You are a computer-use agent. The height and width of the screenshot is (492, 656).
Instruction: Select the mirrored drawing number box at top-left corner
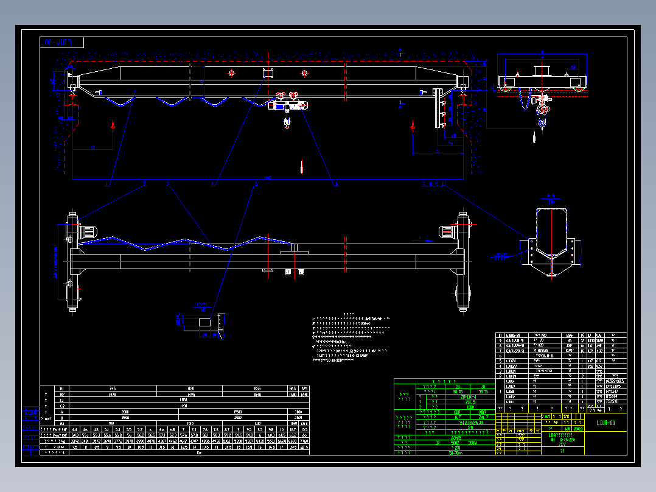[x=62, y=42]
